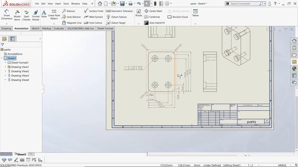298x167 pixels.
Task: Add a Datum Target
Action: 116,23
